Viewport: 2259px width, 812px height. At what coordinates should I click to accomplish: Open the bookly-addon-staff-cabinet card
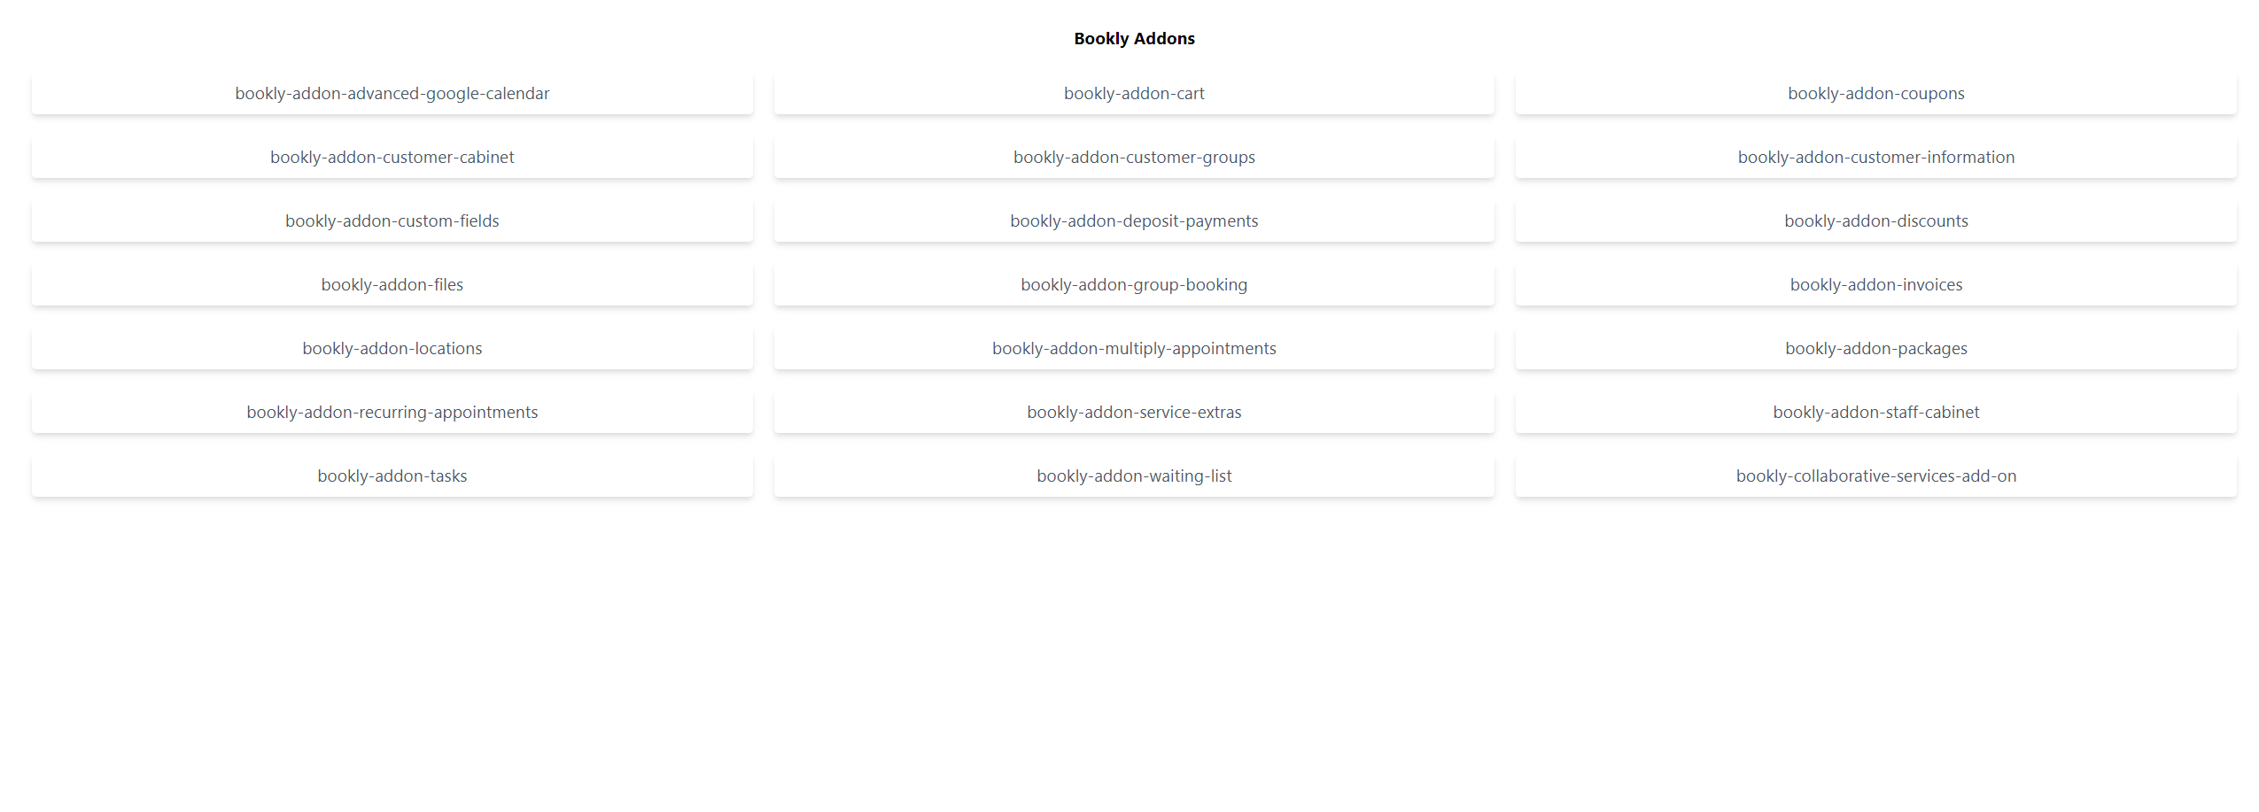click(x=1875, y=413)
